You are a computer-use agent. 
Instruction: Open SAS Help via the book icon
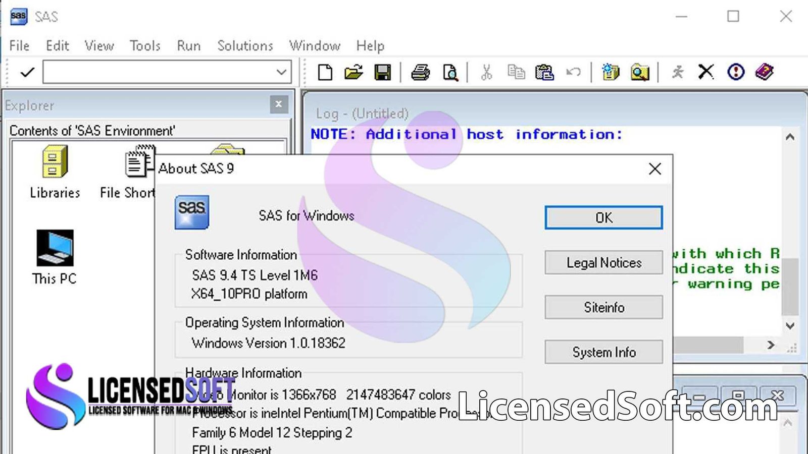coord(764,72)
